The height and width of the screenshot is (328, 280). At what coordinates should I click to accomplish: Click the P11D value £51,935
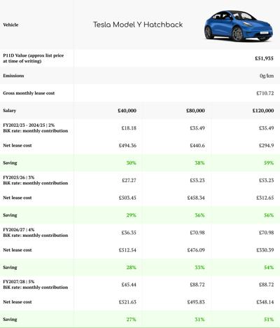click(264, 58)
